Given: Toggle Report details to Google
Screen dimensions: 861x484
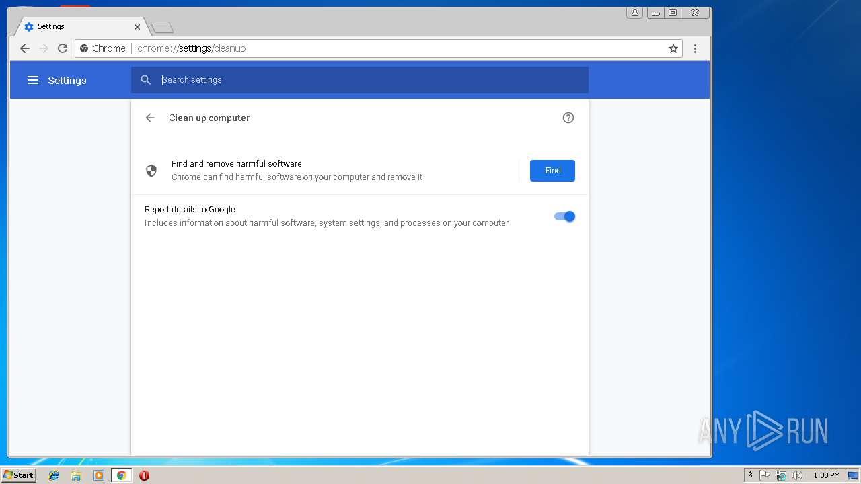Looking at the screenshot, I should coord(564,216).
